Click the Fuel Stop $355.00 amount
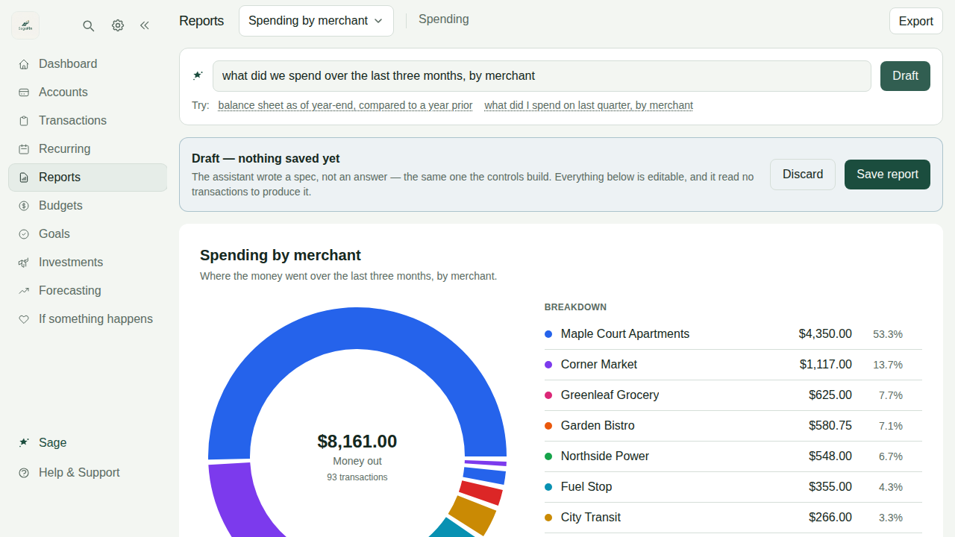 coord(830,487)
